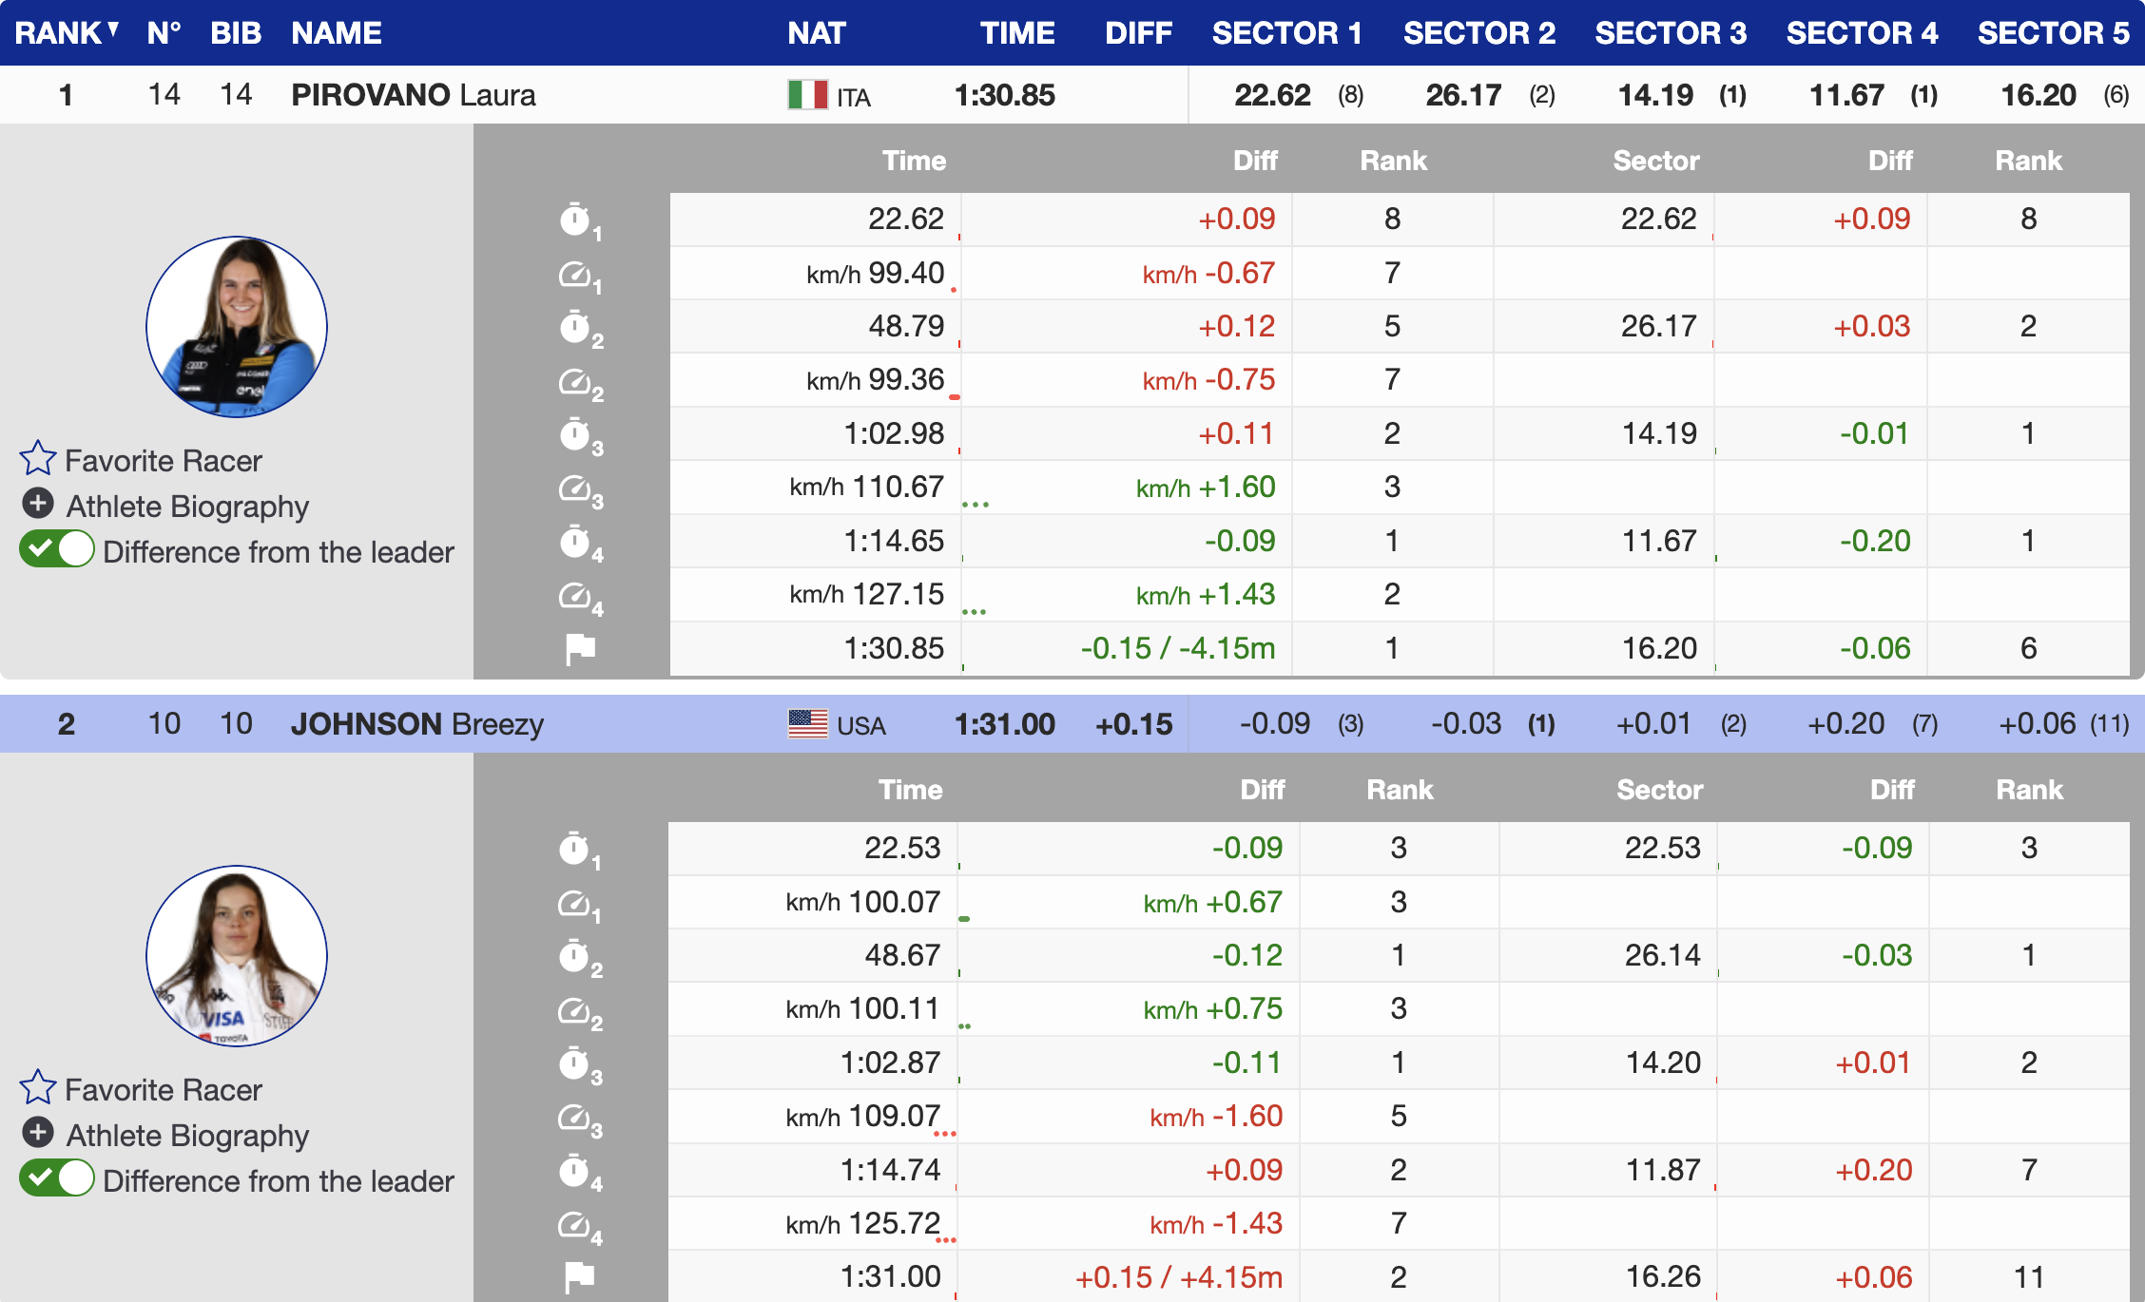Click the SECTOR 3 column header
The height and width of the screenshot is (1302, 2145).
tap(1671, 33)
